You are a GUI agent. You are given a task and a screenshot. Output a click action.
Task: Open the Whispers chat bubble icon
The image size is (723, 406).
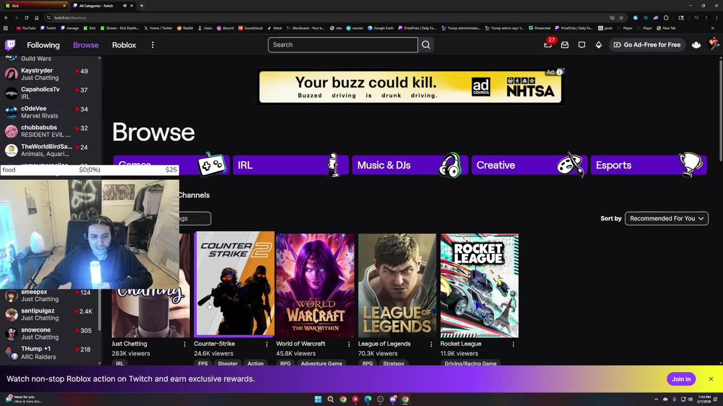click(582, 45)
